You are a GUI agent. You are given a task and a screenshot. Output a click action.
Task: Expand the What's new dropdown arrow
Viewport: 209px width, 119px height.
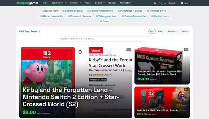click(66, 3)
